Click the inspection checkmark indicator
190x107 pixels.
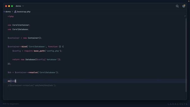tap(185, 16)
